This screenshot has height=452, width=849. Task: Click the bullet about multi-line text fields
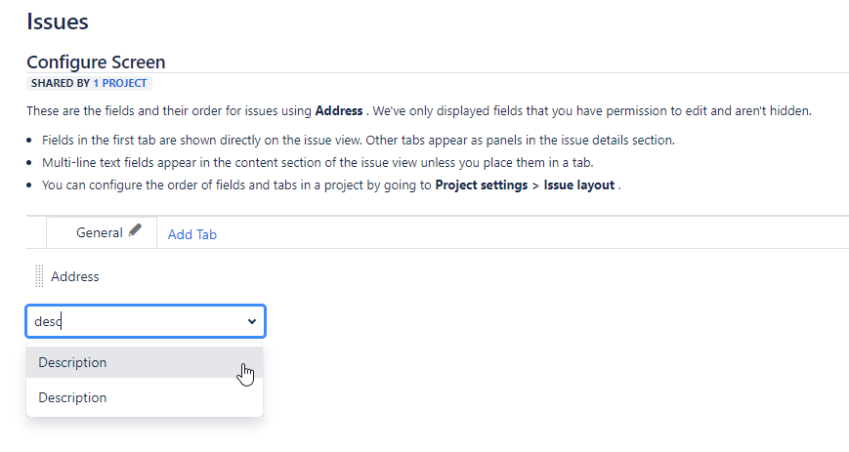coord(318,162)
